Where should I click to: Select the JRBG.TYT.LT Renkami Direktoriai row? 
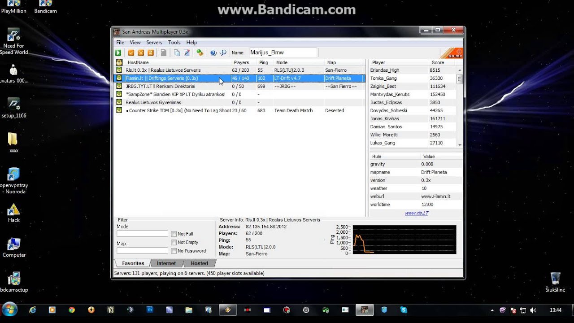[240, 87]
